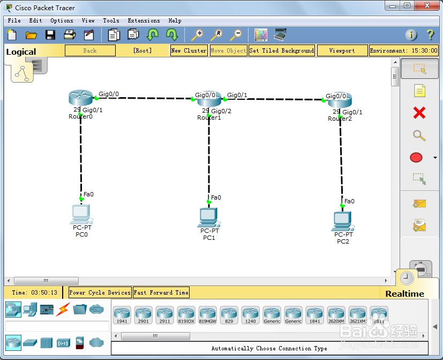Pick the 1941 router model
This screenshot has height=360, width=443.
click(x=122, y=315)
